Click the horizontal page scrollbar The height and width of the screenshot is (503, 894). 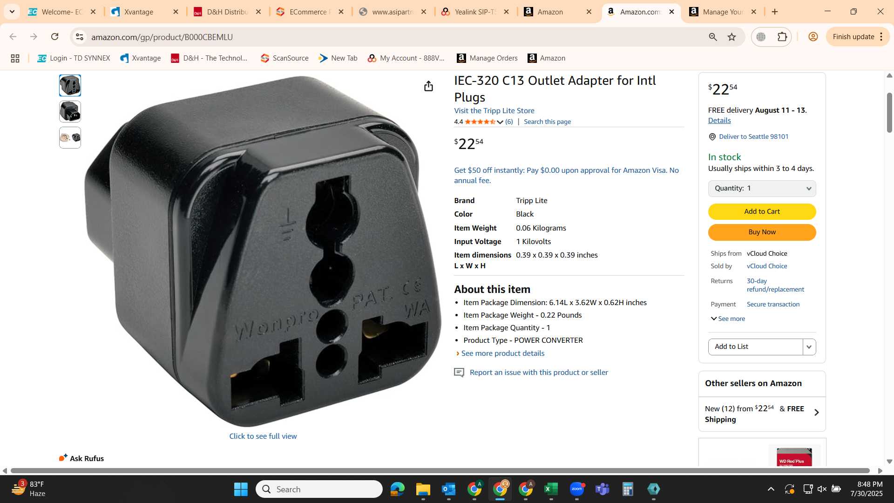(x=440, y=471)
